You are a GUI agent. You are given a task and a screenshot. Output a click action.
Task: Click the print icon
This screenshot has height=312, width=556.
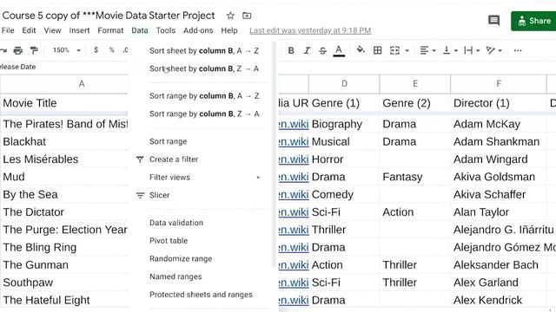(x=17, y=50)
